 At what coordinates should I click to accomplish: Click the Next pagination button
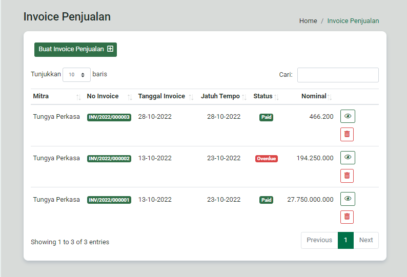(x=365, y=240)
